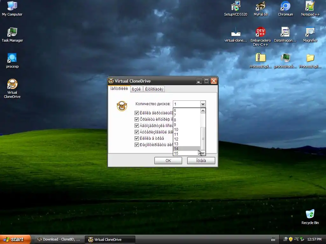Uncheck the sixth checkbox starting with Ðàçìîíòèðîâàòü
Screen dimensions: 326x244
coord(137,145)
